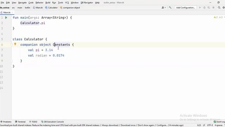Click the args parameter on line 1
The height and width of the screenshot is (127, 225).
(x=34, y=18)
